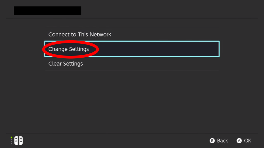Click the right Joy-Con in controller icon
This screenshot has width=264, height=148.
(21, 141)
